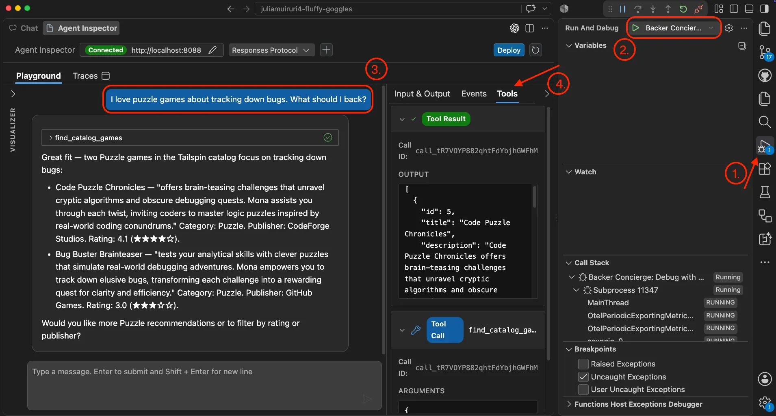This screenshot has height=416, width=776.
Task: Open the Events tab
Action: pyautogui.click(x=474, y=94)
